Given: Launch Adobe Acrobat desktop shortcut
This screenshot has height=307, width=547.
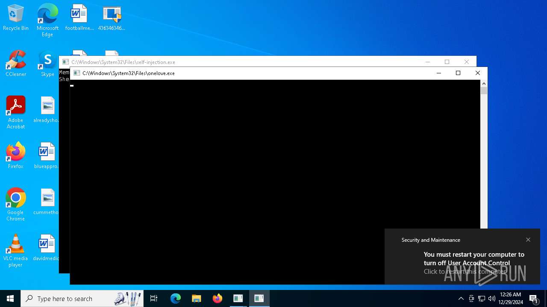Looking at the screenshot, I should click(16, 113).
